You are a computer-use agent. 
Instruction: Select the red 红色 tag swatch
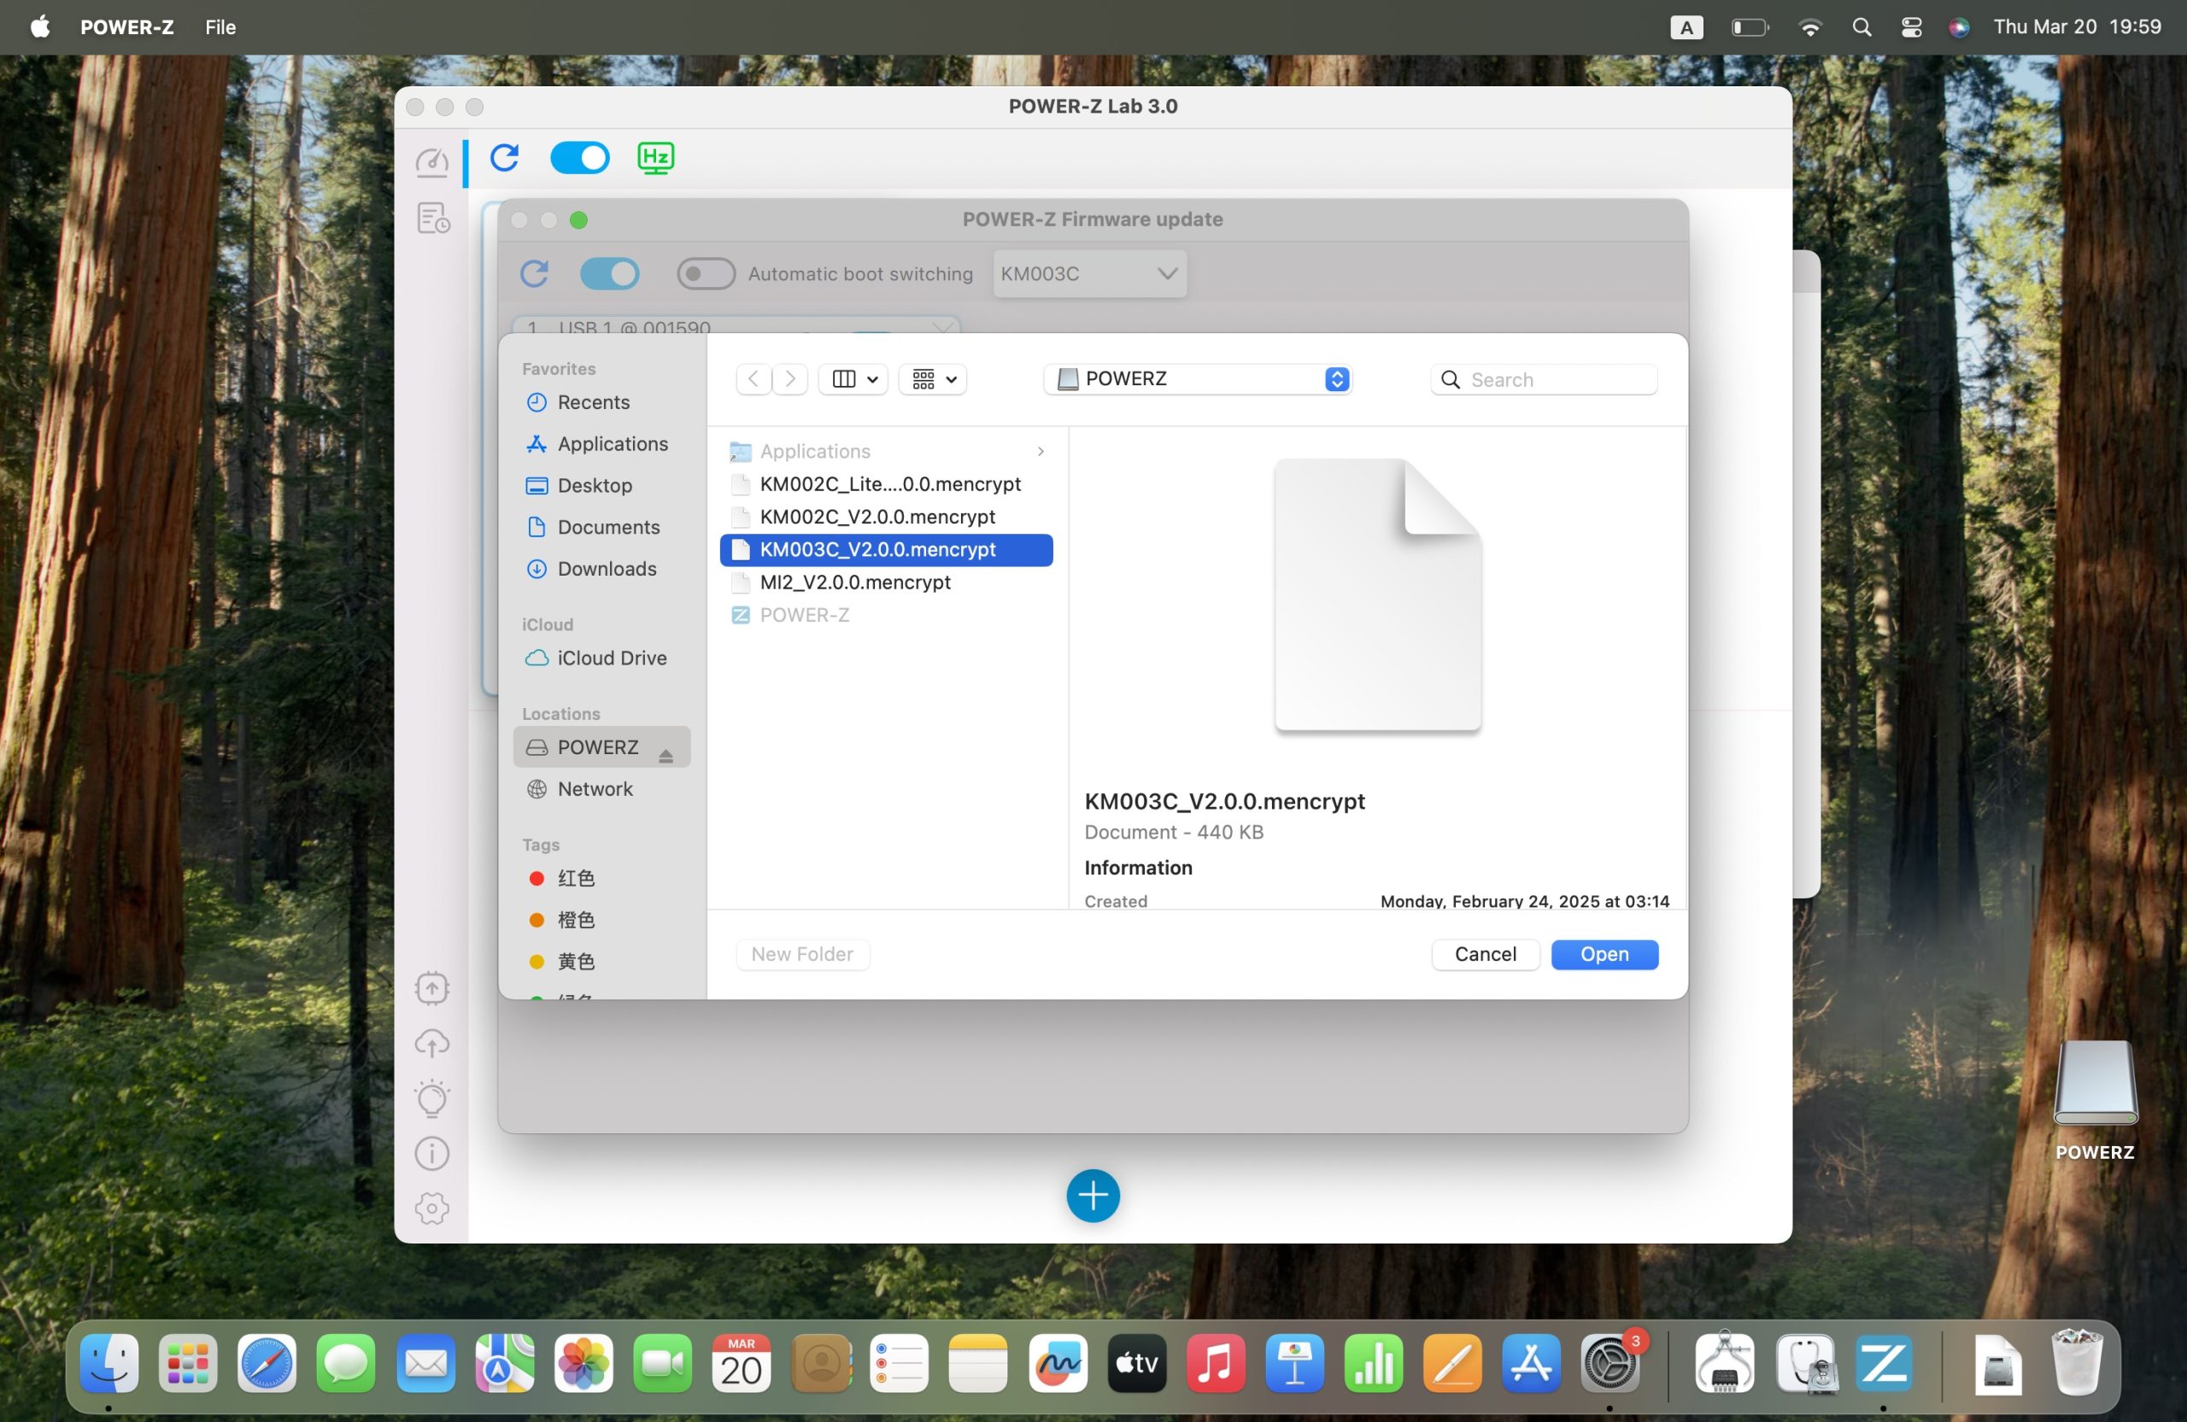coord(536,879)
